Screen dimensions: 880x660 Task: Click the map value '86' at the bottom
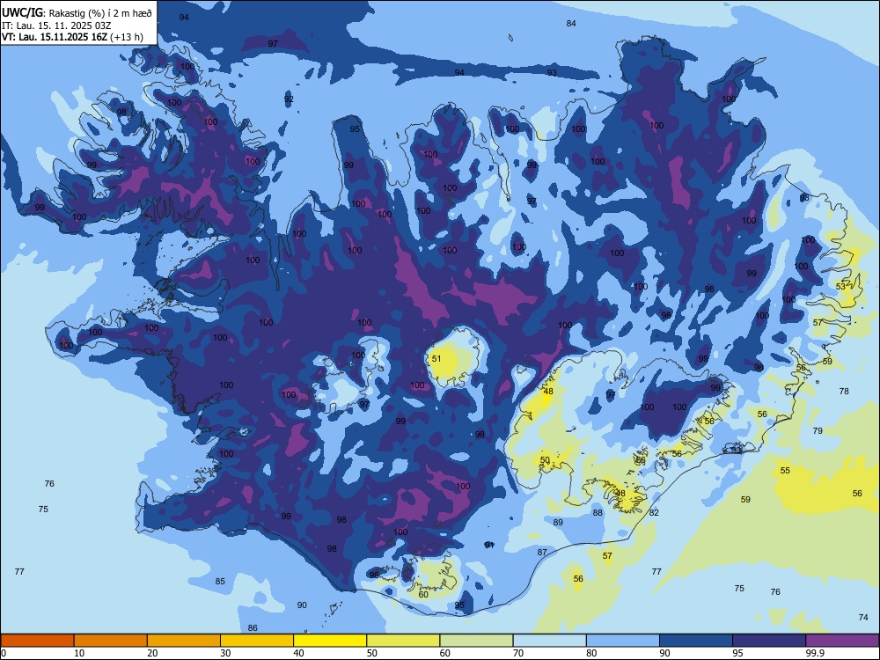[253, 628]
